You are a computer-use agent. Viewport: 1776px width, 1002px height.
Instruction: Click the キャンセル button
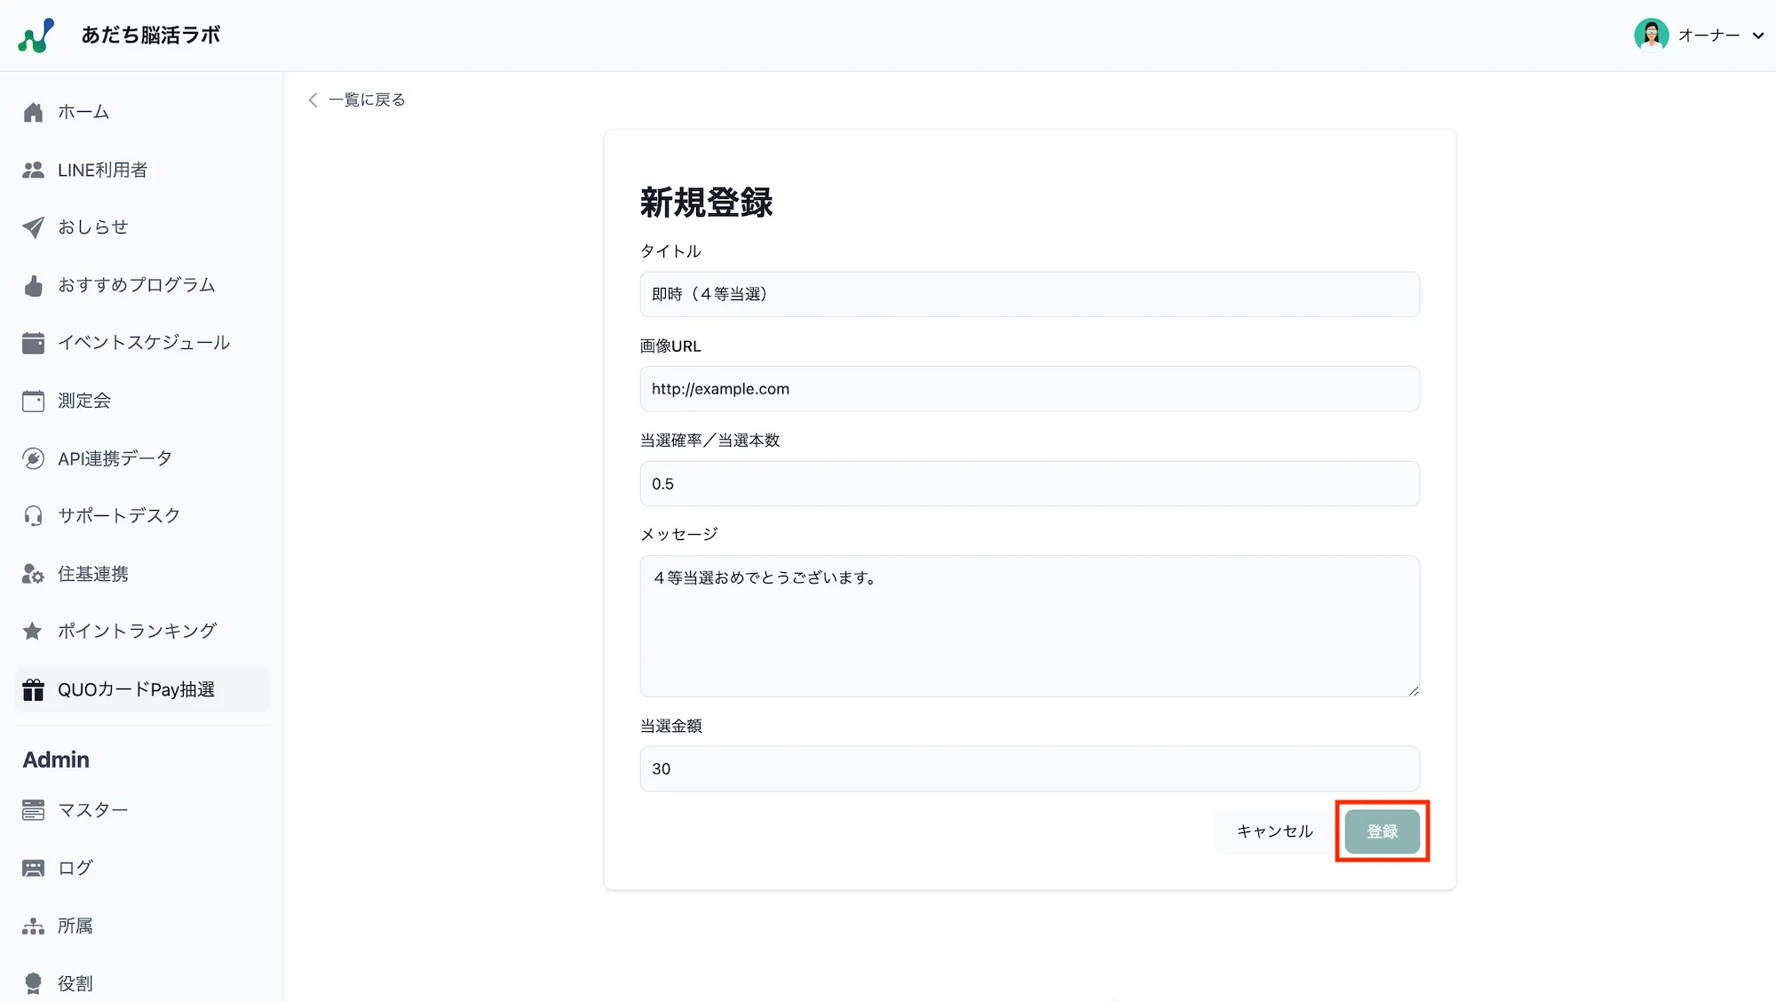point(1273,831)
